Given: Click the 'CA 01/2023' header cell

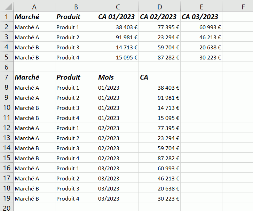Looking at the screenshot, I should pyautogui.click(x=118, y=17).
